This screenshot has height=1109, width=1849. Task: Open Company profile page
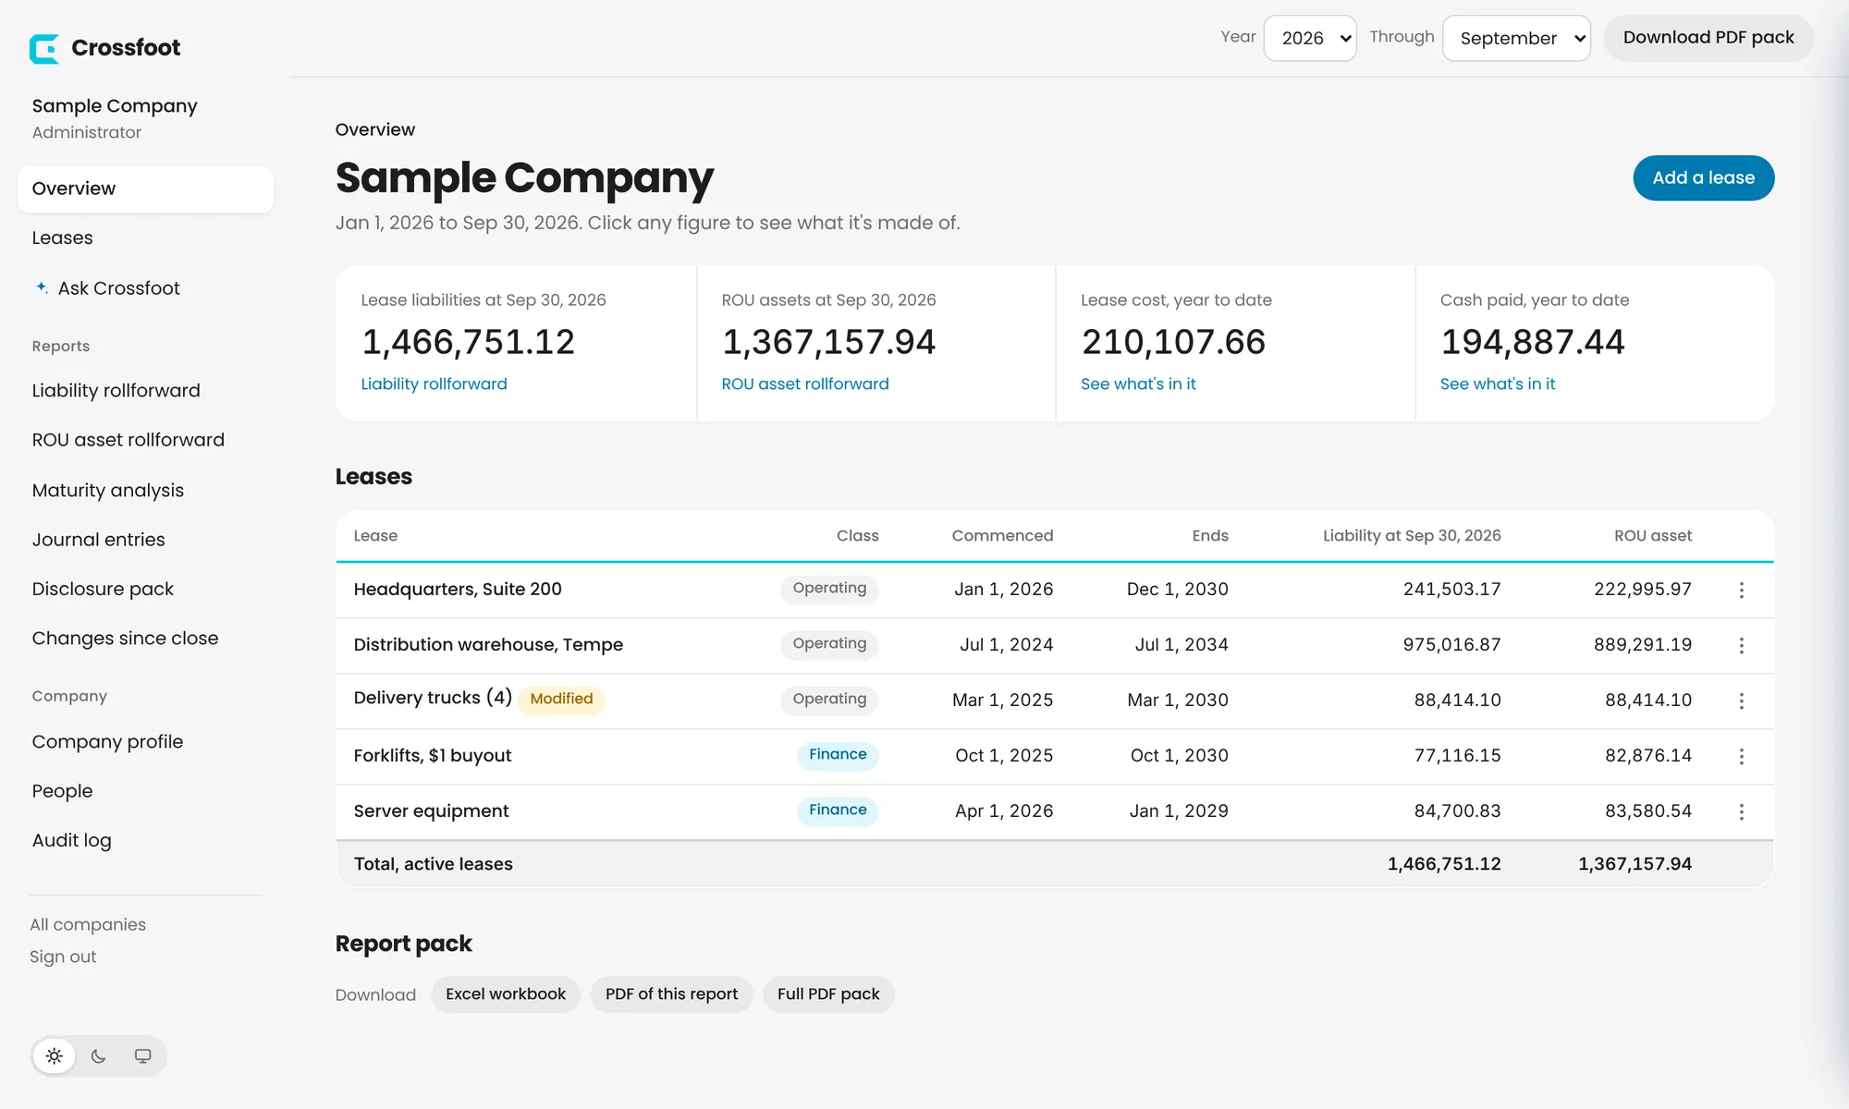coord(107,741)
